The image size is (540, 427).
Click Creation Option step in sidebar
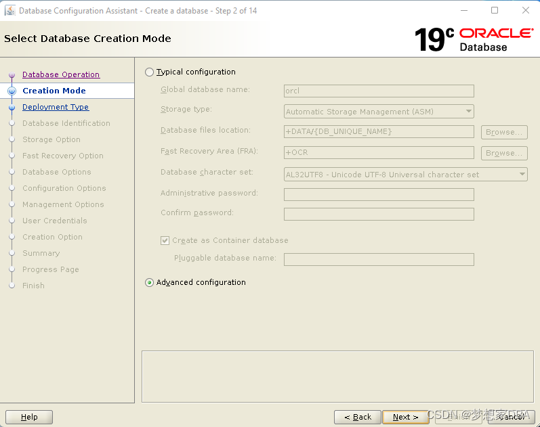[52, 237]
